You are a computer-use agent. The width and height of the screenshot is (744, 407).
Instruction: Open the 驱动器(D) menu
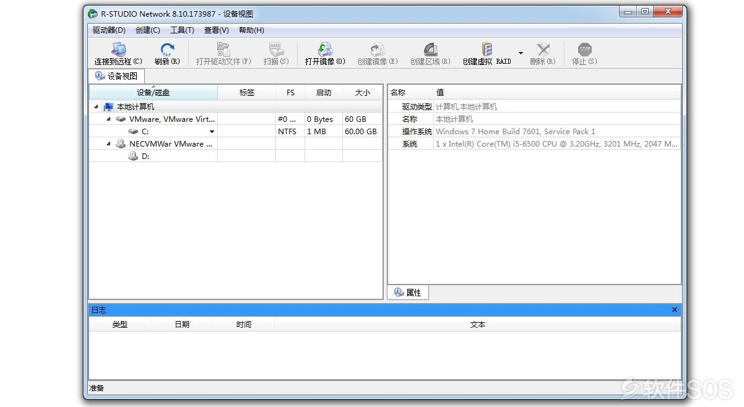(109, 30)
